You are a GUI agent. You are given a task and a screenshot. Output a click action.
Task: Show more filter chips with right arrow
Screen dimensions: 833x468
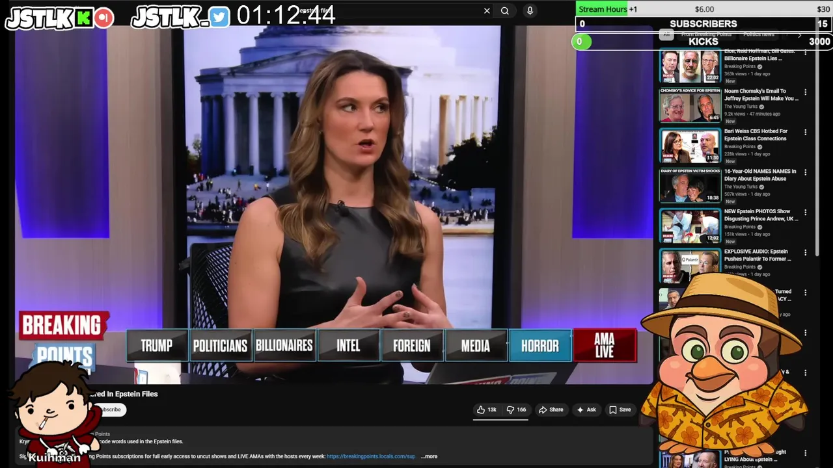800,35
